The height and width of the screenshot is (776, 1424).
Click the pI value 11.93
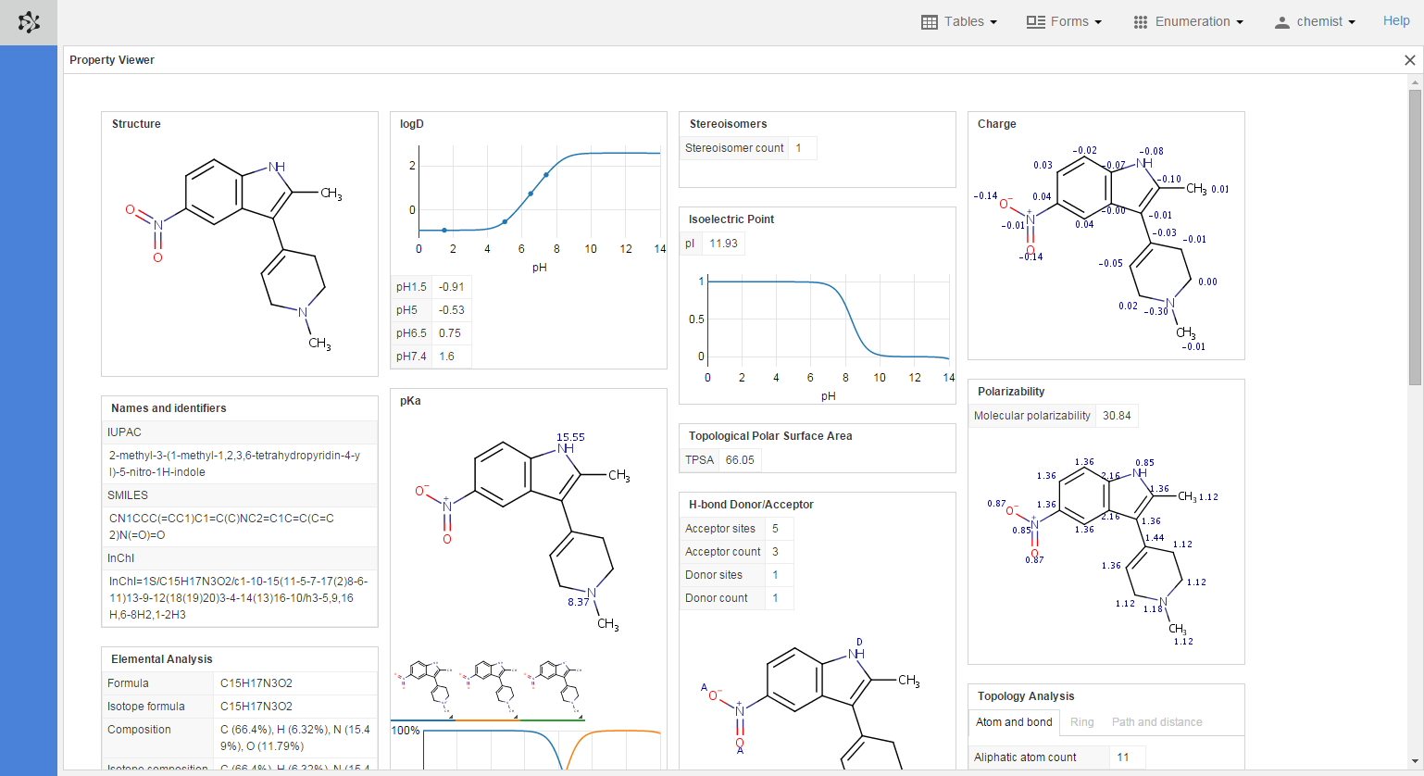point(724,244)
